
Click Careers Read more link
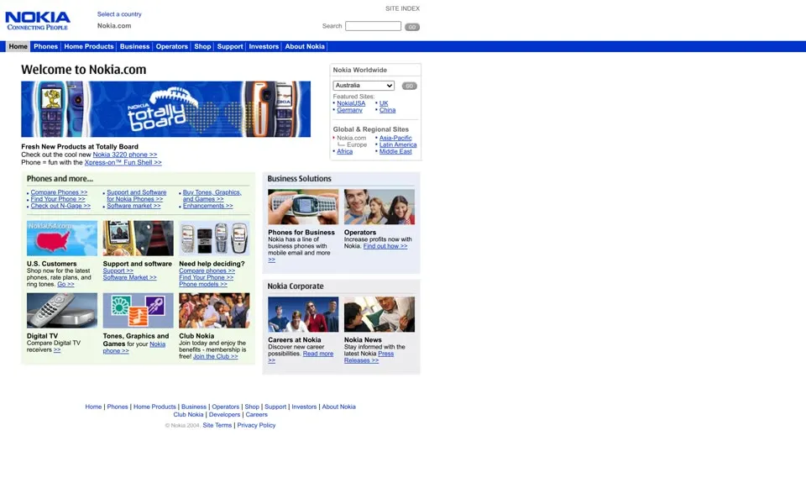(318, 354)
